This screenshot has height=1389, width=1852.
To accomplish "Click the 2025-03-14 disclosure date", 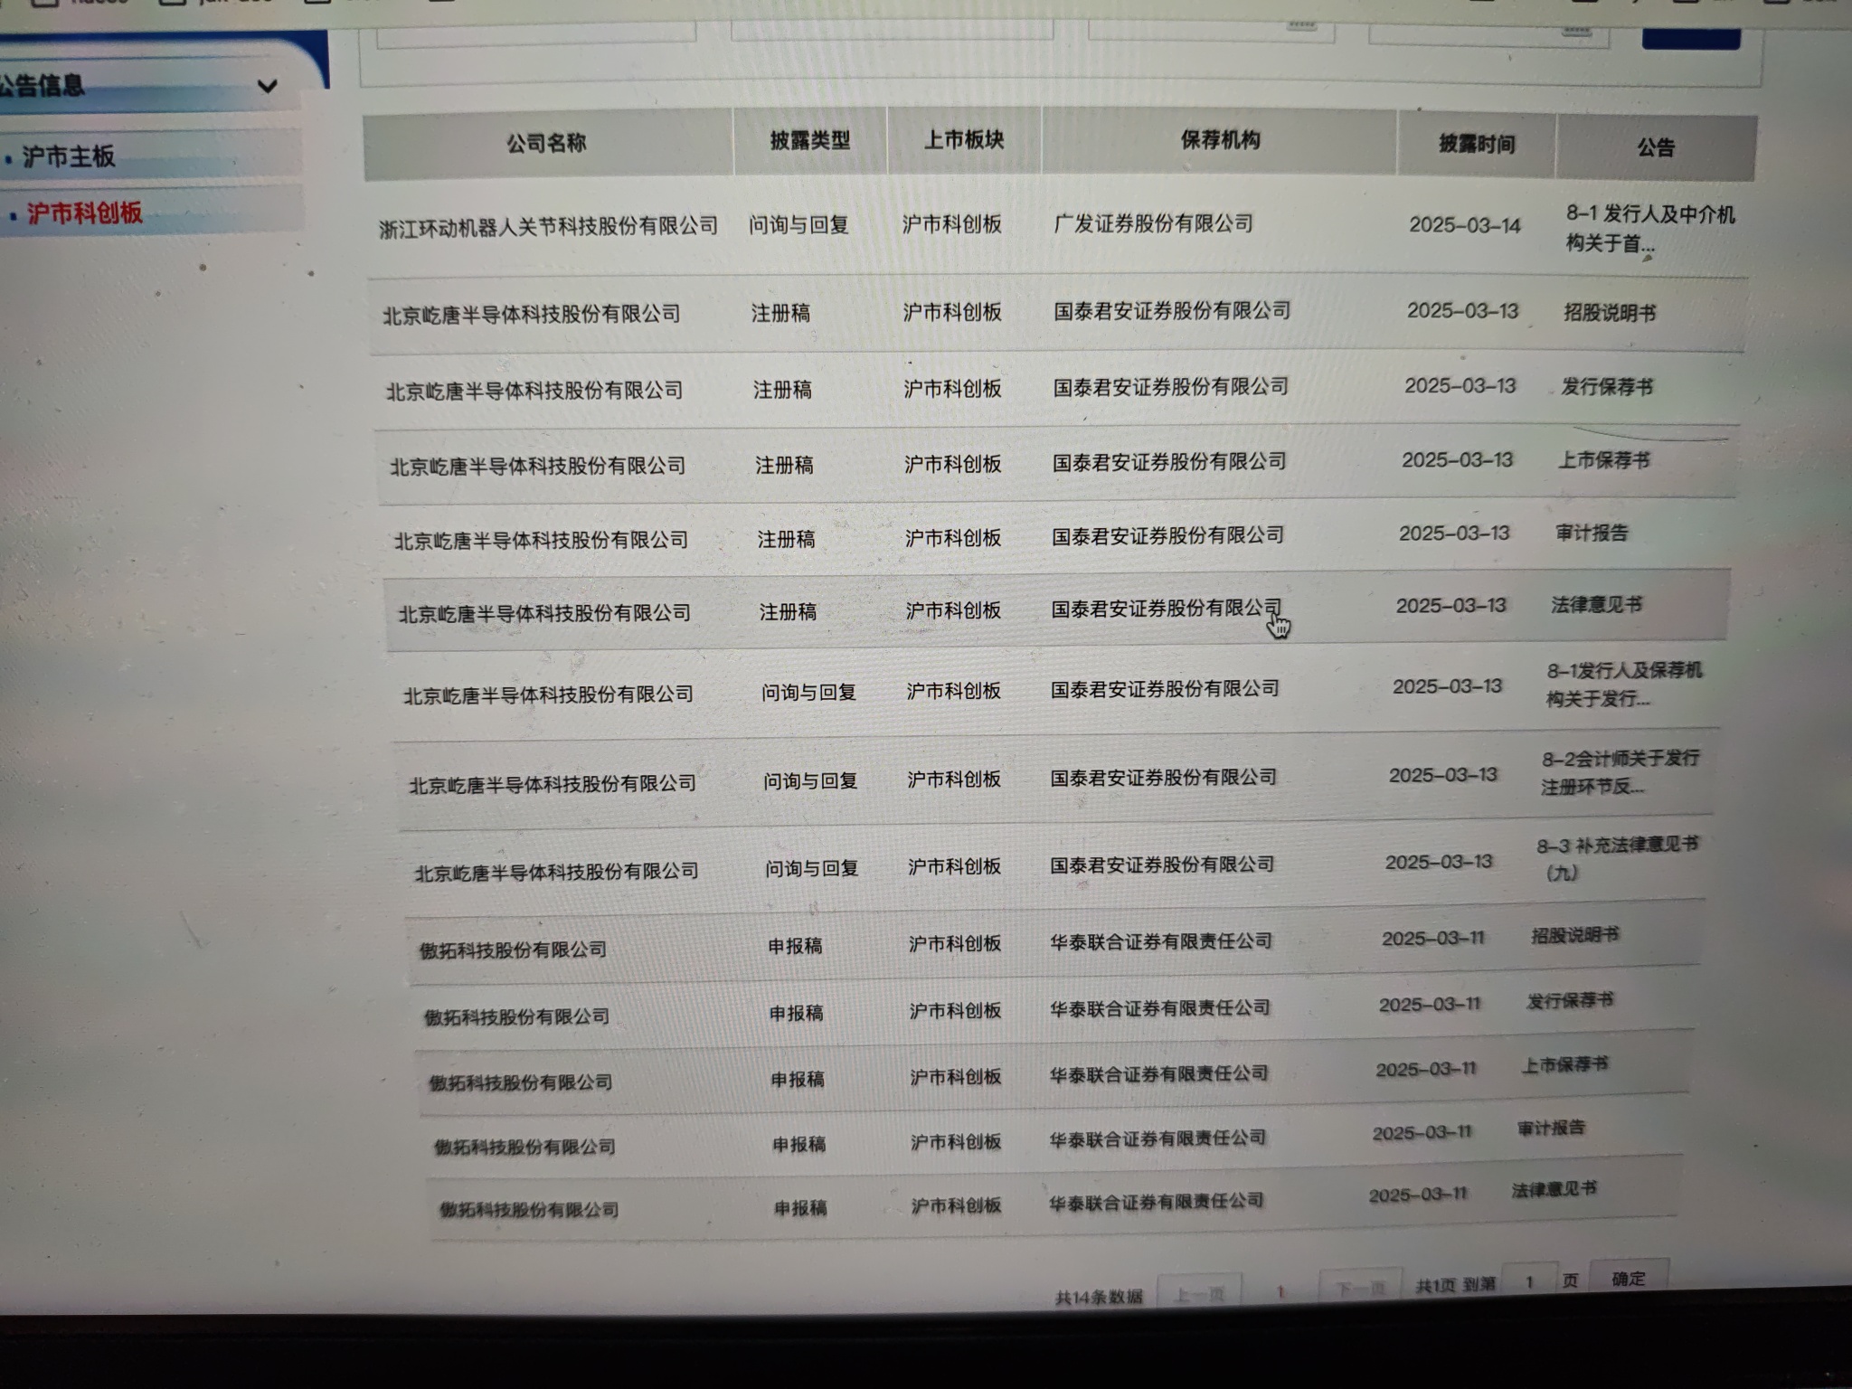I will [1465, 225].
